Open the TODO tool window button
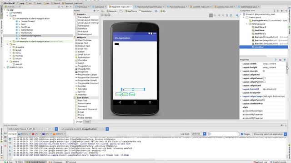Screen dimensions: 291x163 (19, 162)
